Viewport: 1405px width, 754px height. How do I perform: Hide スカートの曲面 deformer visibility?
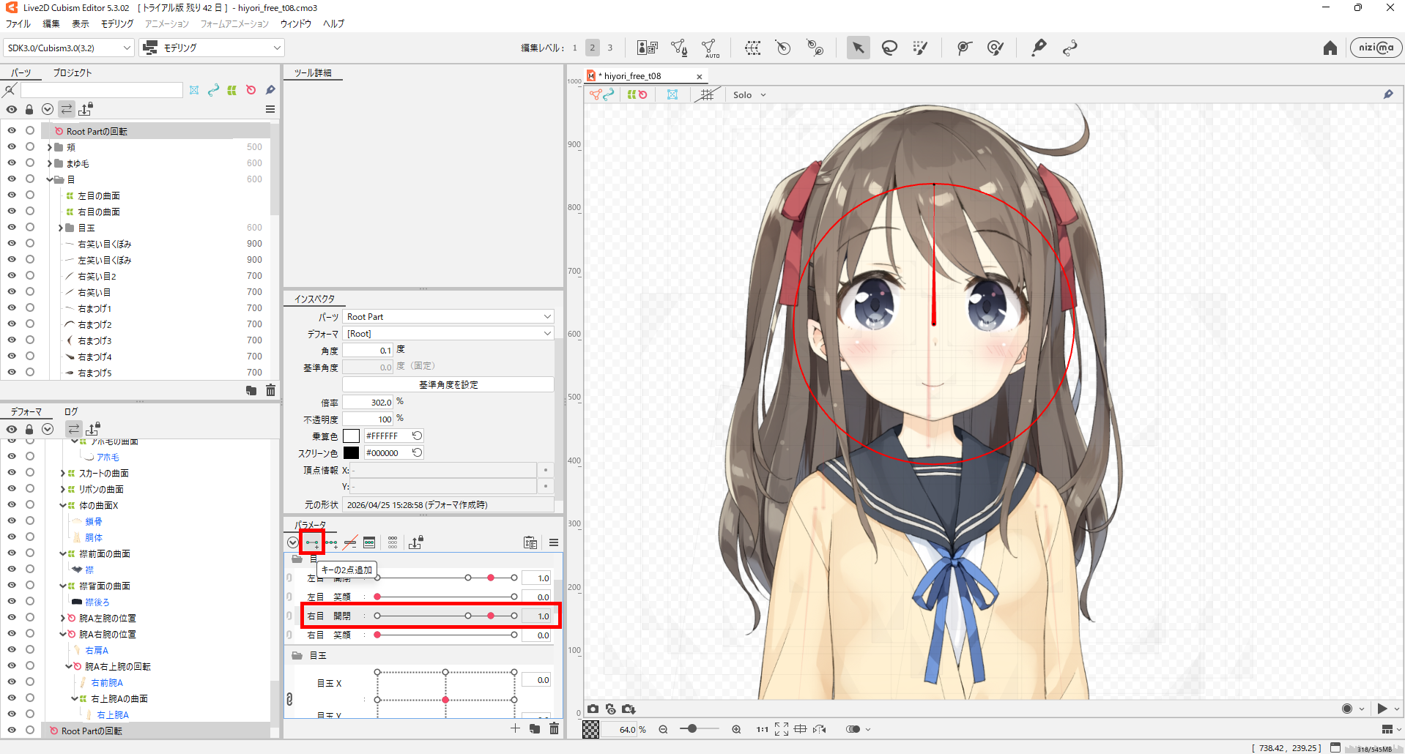12,473
